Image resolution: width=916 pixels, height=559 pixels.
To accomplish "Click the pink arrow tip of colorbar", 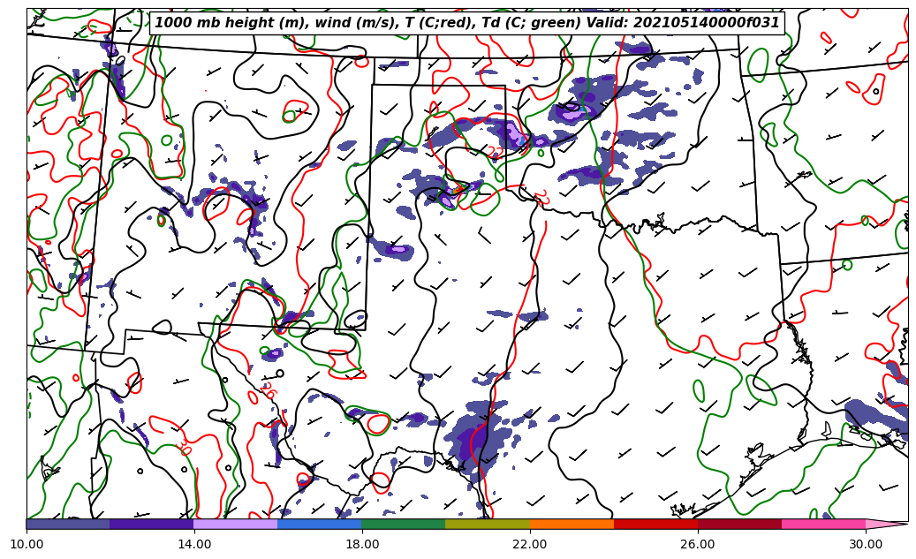I will [x=887, y=524].
